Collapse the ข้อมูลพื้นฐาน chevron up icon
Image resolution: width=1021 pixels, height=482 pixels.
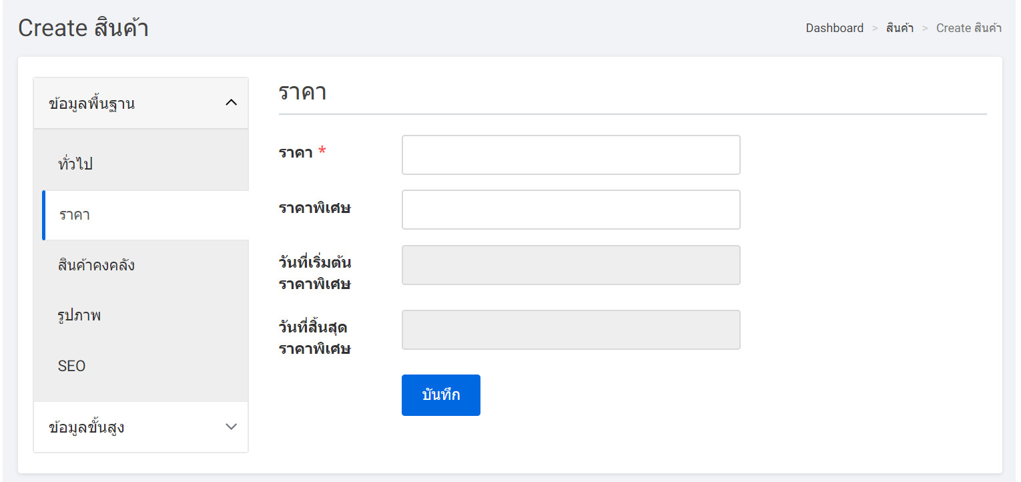[x=232, y=103]
